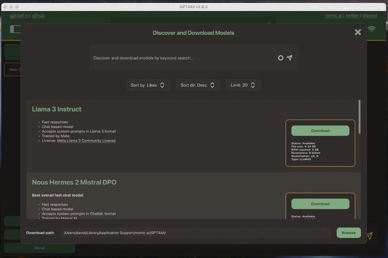
Task: Click 'Accepts system prompts in ChatML format'
Action: [x=79, y=213]
